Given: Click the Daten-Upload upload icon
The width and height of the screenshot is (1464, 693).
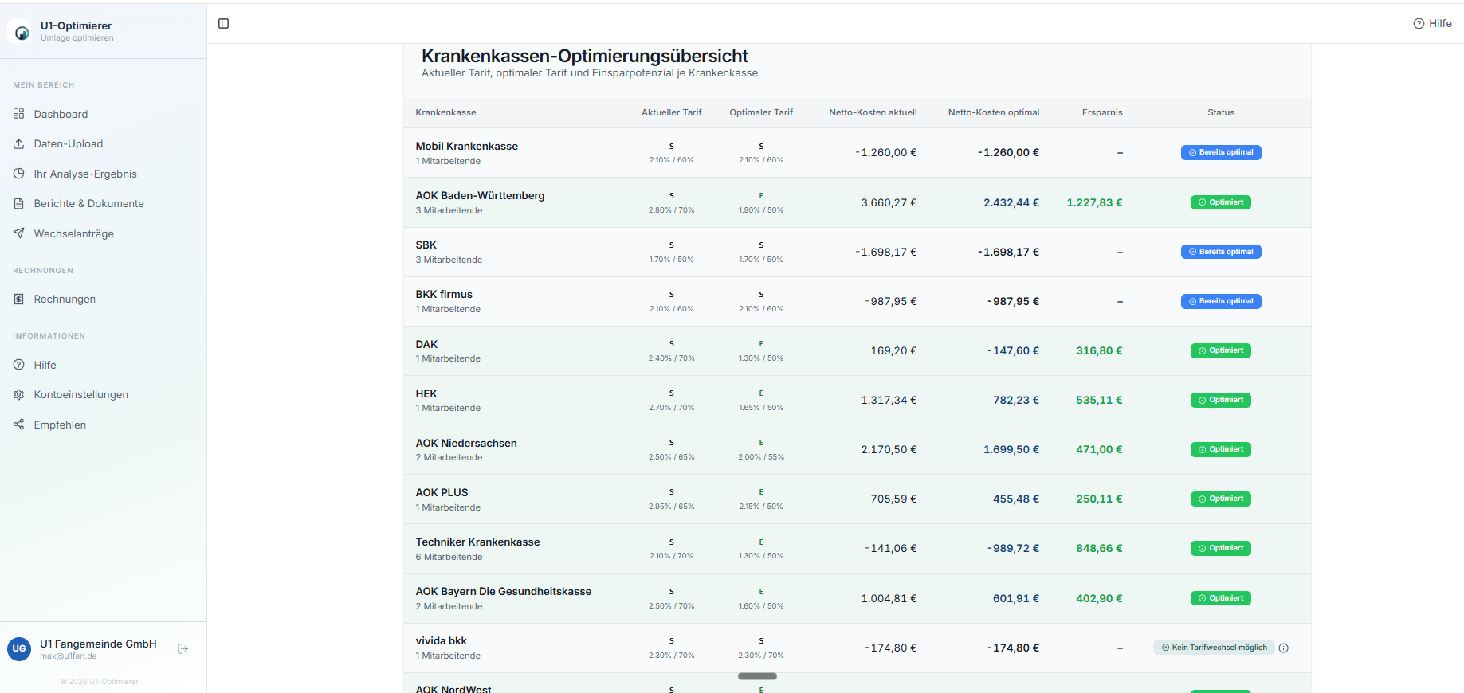Looking at the screenshot, I should click(x=19, y=143).
